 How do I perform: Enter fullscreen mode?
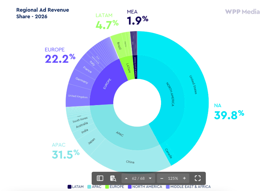198,178
